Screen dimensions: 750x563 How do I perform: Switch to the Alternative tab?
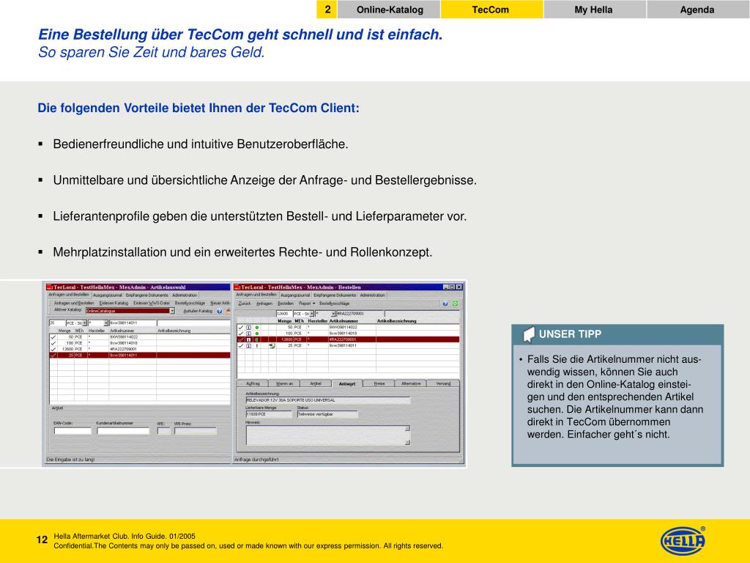pos(411,383)
